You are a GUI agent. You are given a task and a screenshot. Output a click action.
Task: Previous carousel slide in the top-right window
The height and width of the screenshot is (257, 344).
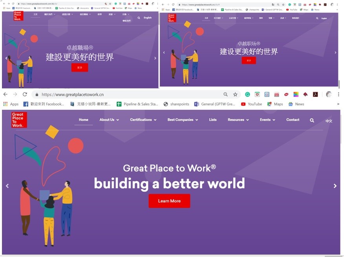164,53
